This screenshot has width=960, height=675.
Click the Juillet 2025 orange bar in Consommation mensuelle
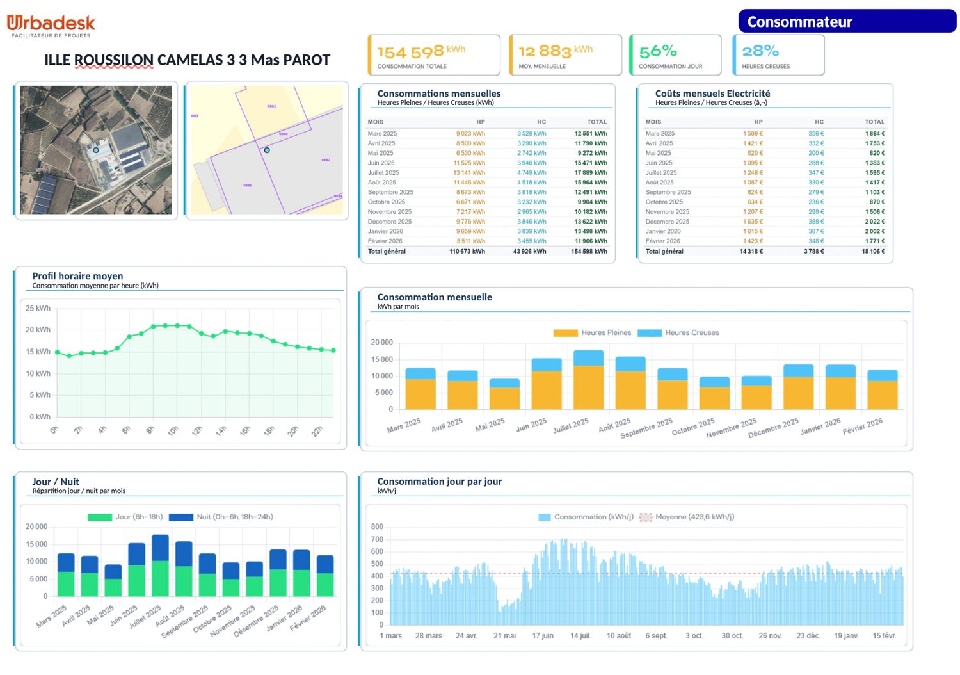pyautogui.click(x=589, y=387)
